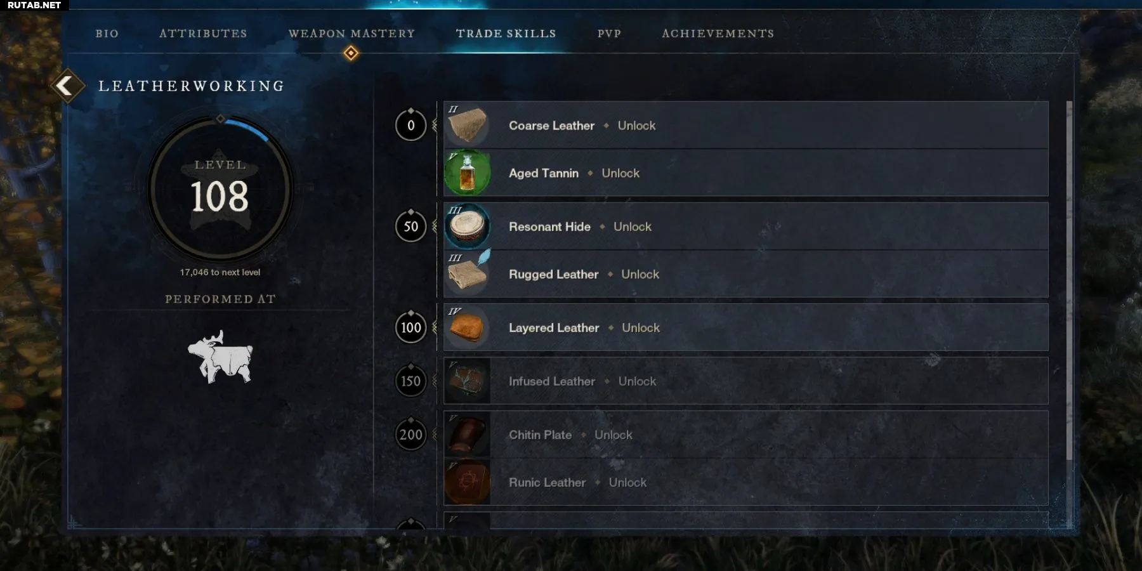Click the Runic Leather icon
The width and height of the screenshot is (1142, 571).
[468, 482]
